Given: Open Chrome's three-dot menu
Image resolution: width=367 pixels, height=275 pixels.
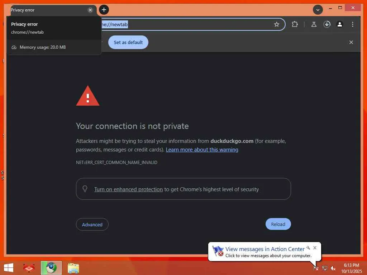Looking at the screenshot, I should click(x=353, y=24).
